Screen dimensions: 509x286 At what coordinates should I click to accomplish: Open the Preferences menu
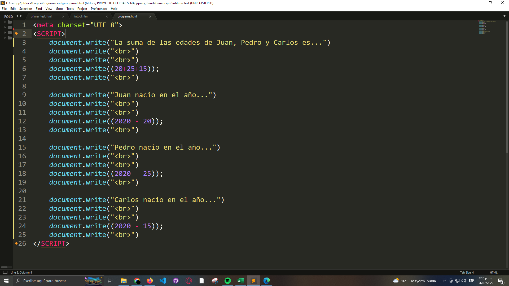[x=99, y=9]
